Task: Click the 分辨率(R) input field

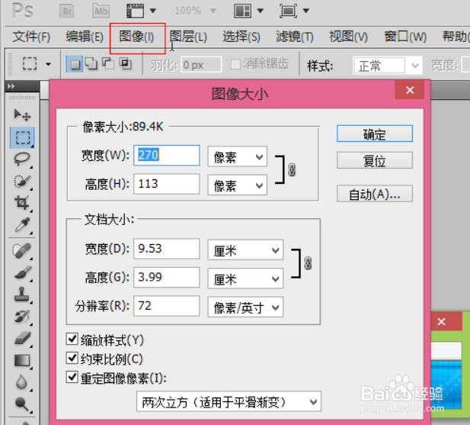Action: click(166, 305)
